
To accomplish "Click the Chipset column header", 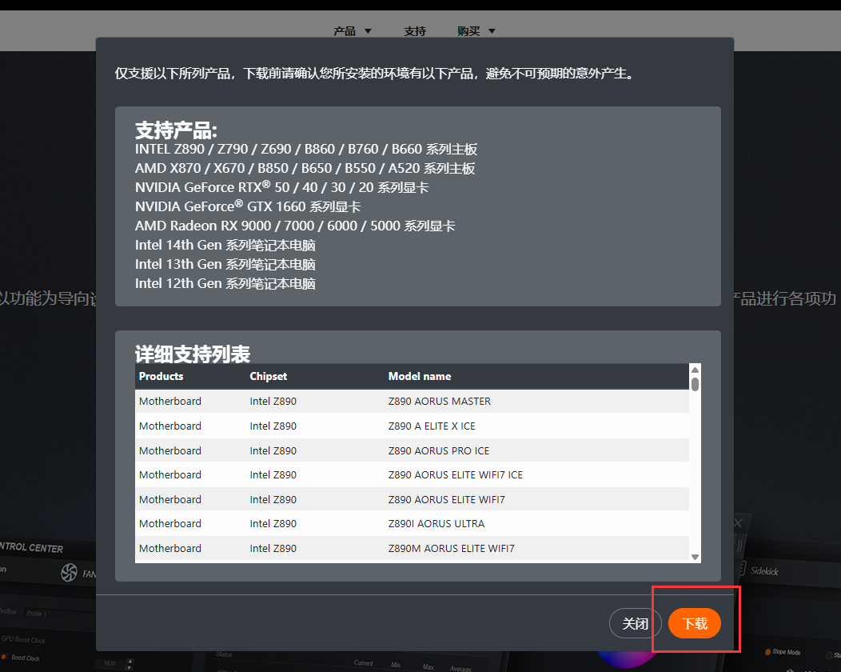I will 268,376.
